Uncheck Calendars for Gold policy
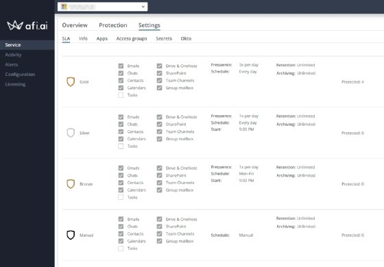 [x=121, y=88]
